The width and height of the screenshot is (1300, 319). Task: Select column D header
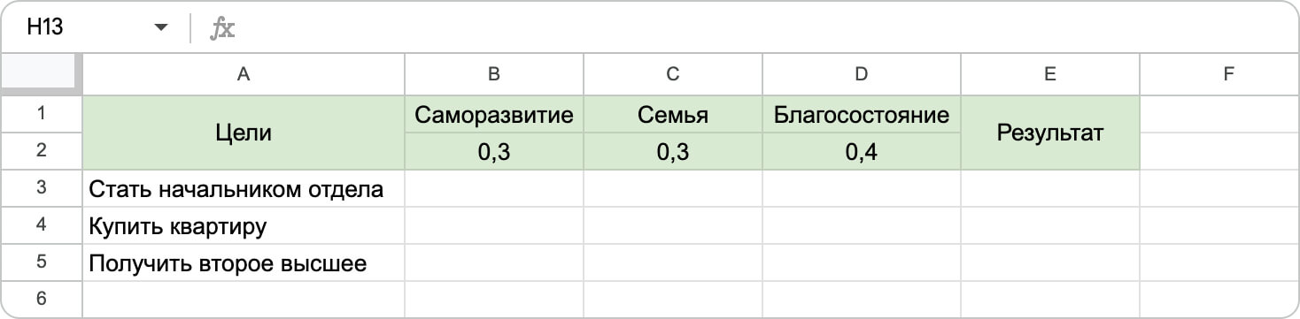[x=862, y=75]
